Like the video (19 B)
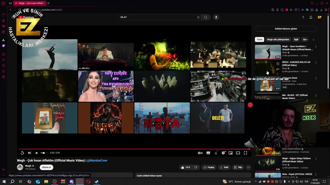330x185 pixels. [x=185, y=167]
